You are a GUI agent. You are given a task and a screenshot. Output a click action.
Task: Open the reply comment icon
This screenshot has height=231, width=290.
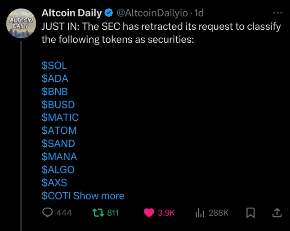48,213
